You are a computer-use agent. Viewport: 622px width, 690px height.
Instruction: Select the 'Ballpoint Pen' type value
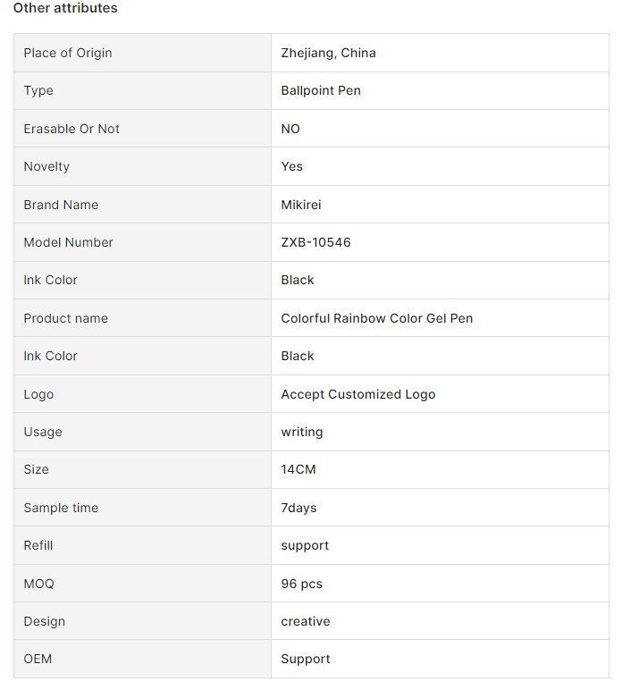pyautogui.click(x=321, y=90)
